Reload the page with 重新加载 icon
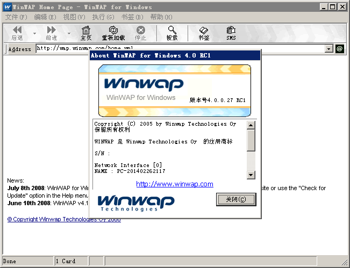This screenshot has width=350, height=268. pos(113,33)
